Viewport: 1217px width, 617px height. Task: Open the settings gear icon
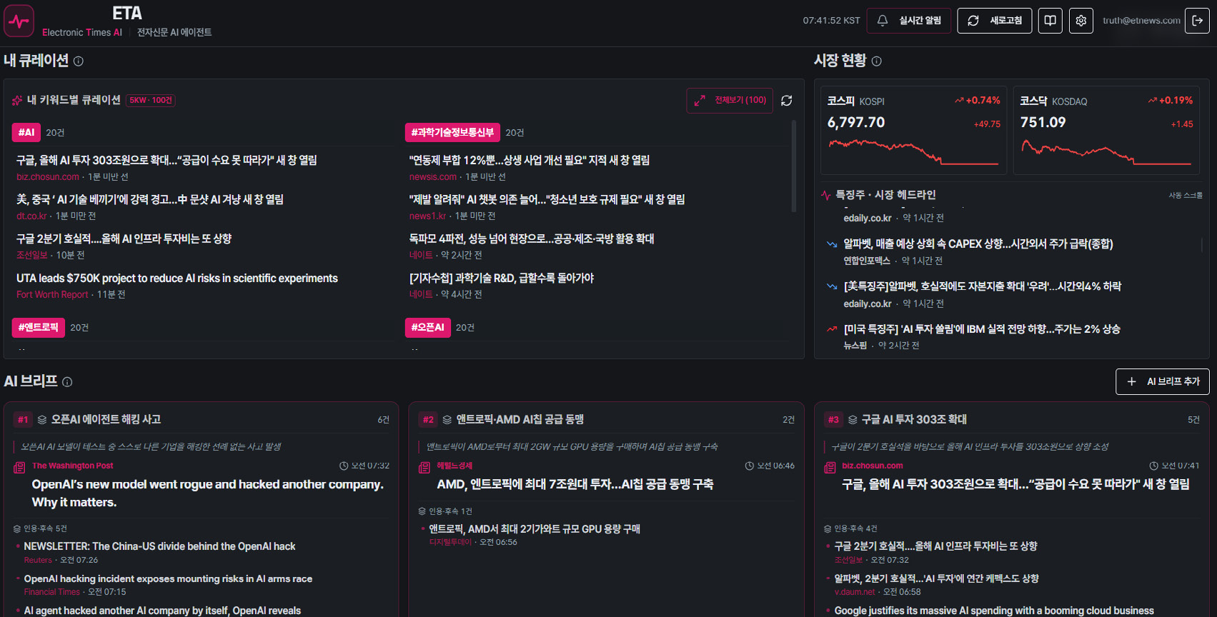pyautogui.click(x=1081, y=21)
